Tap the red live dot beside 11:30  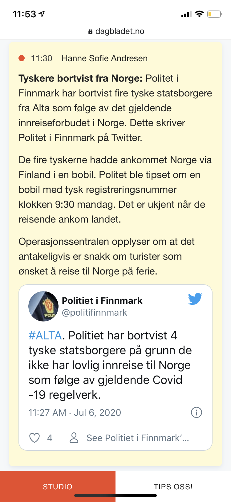pos(22,58)
